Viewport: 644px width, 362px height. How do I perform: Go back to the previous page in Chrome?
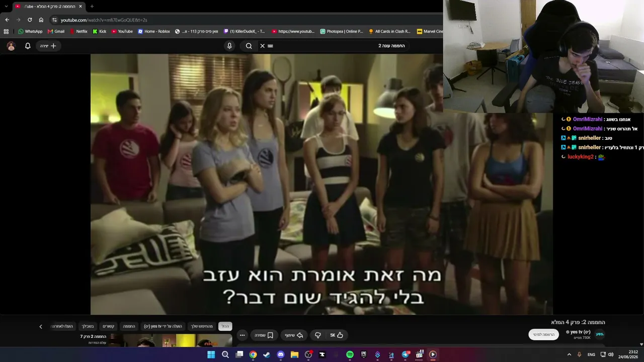tap(7, 20)
